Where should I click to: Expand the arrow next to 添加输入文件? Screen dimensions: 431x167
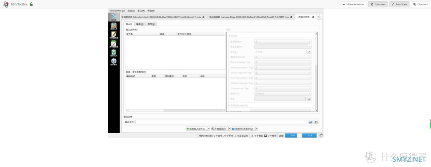pyautogui.click(x=209, y=129)
